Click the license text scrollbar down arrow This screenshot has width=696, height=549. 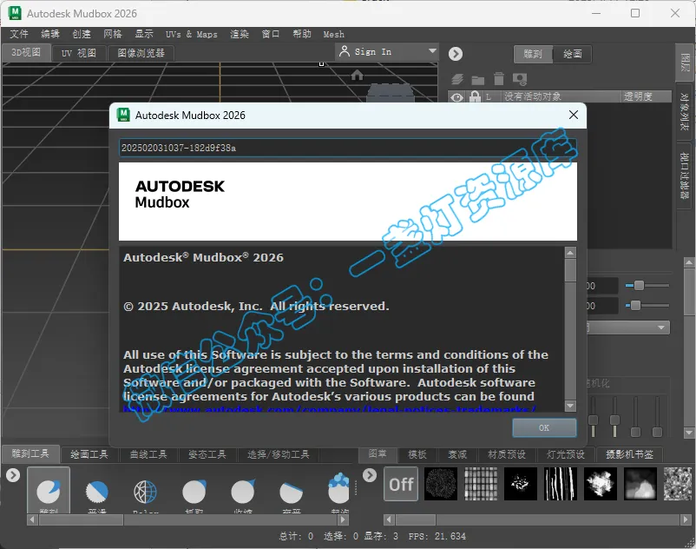coord(570,406)
